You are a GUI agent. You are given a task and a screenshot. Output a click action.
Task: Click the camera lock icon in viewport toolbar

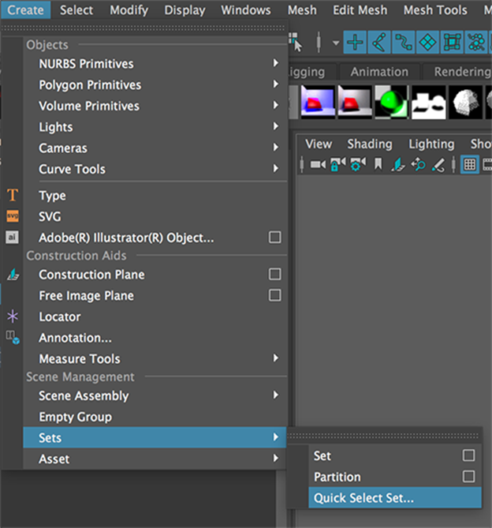pyautogui.click(x=338, y=165)
